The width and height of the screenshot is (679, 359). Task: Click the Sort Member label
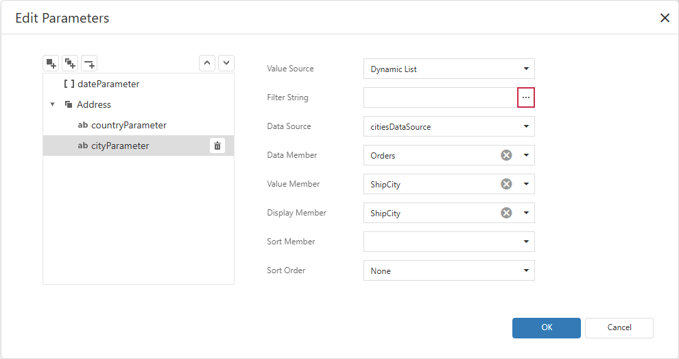click(291, 242)
